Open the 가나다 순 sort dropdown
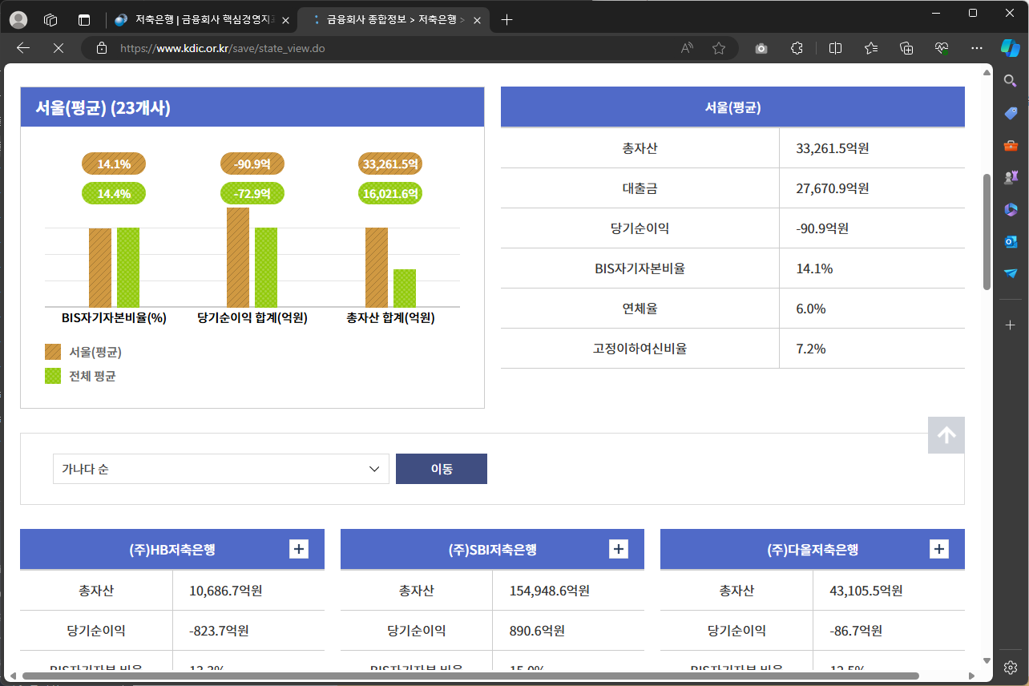This screenshot has height=686, width=1029. (221, 469)
